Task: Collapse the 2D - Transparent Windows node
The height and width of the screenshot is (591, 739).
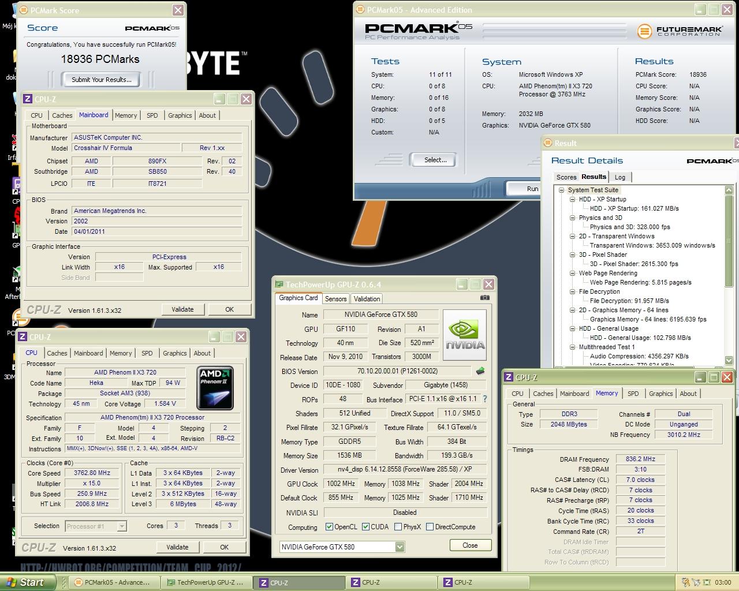Action: [572, 236]
